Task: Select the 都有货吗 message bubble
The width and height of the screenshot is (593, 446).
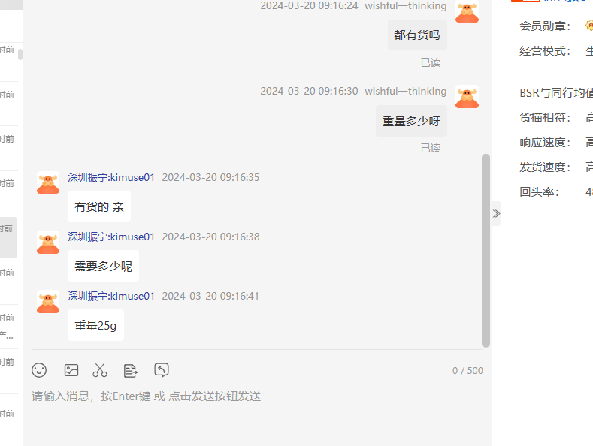Action: click(x=417, y=35)
